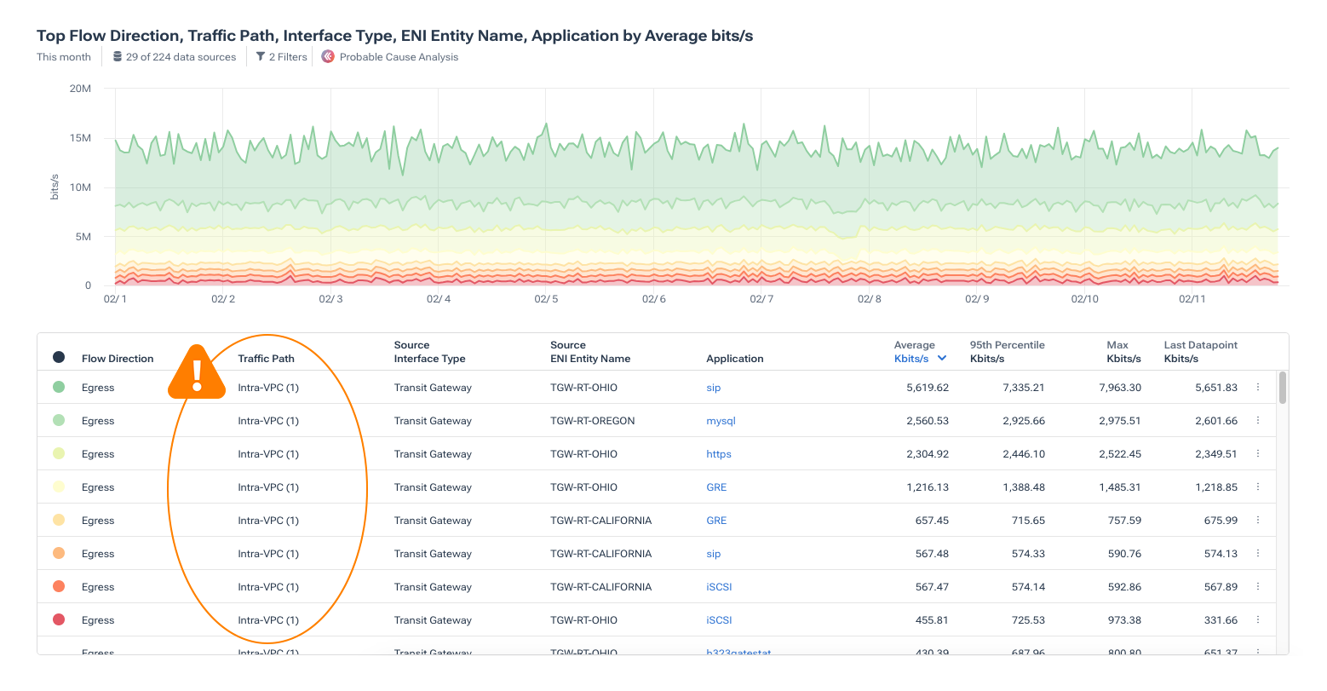Open Probable Cause Analysis icon

point(328,57)
